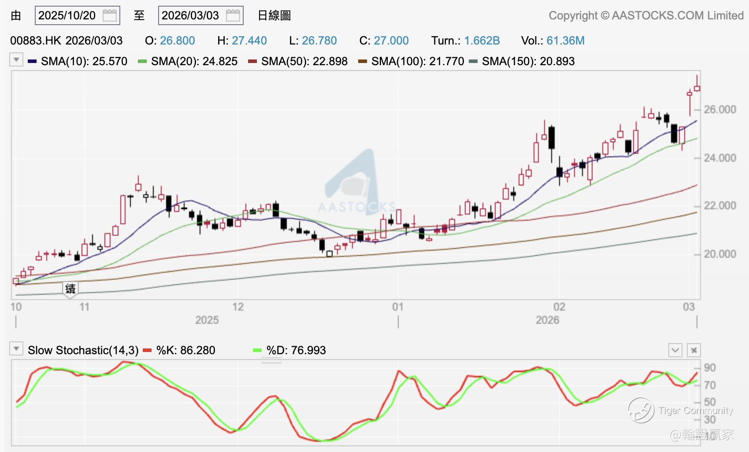
Task: Click the %K red legend swatch
Action: tap(147, 351)
